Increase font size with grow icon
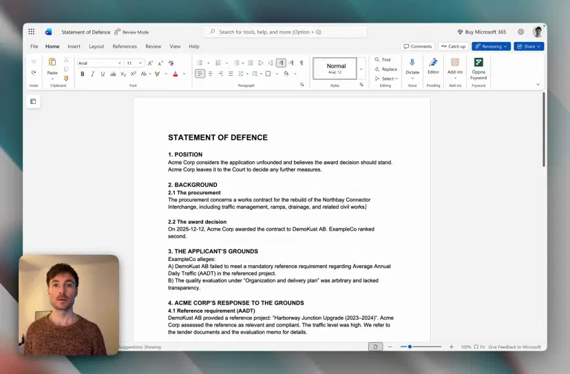The height and width of the screenshot is (374, 570). pyautogui.click(x=151, y=63)
